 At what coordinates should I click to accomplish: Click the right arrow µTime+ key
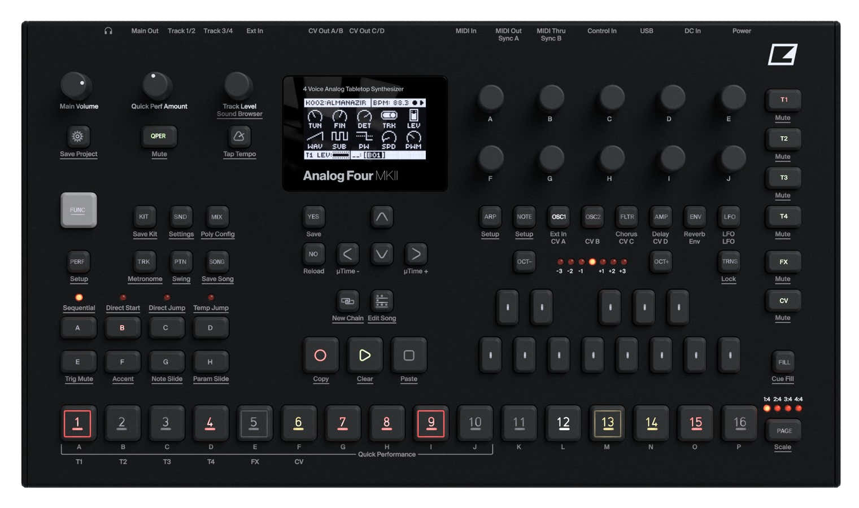click(x=416, y=254)
